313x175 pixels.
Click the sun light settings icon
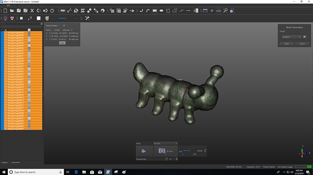(x=5, y=18)
